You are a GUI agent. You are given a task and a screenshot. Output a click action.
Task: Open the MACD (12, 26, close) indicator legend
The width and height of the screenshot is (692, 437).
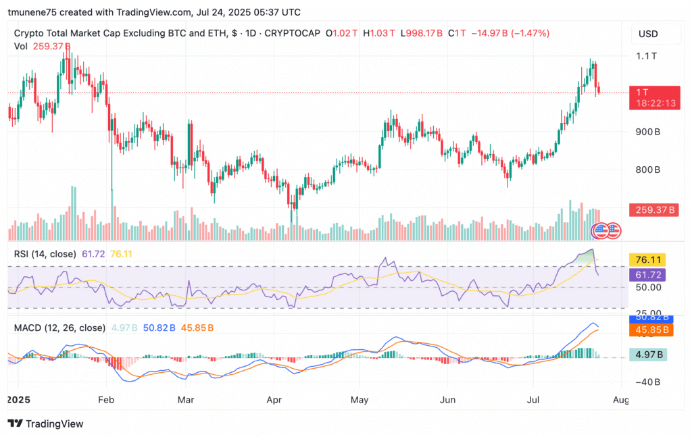(59, 328)
